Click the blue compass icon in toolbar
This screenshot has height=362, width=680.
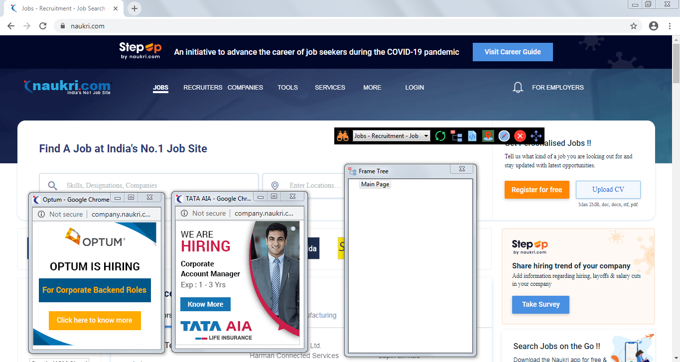pos(504,136)
